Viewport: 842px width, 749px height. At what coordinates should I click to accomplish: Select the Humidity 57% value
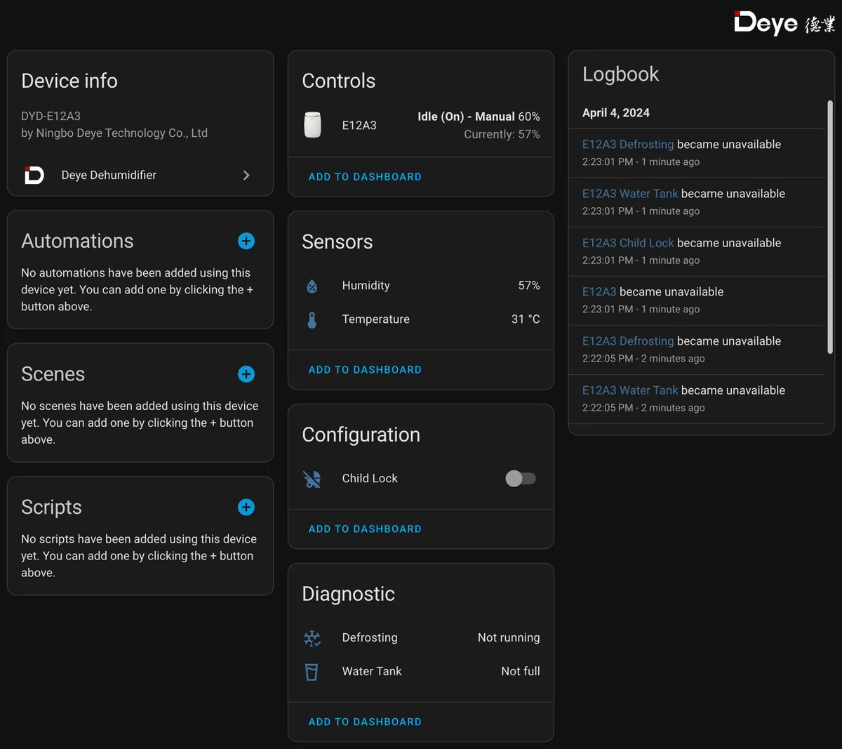(529, 286)
